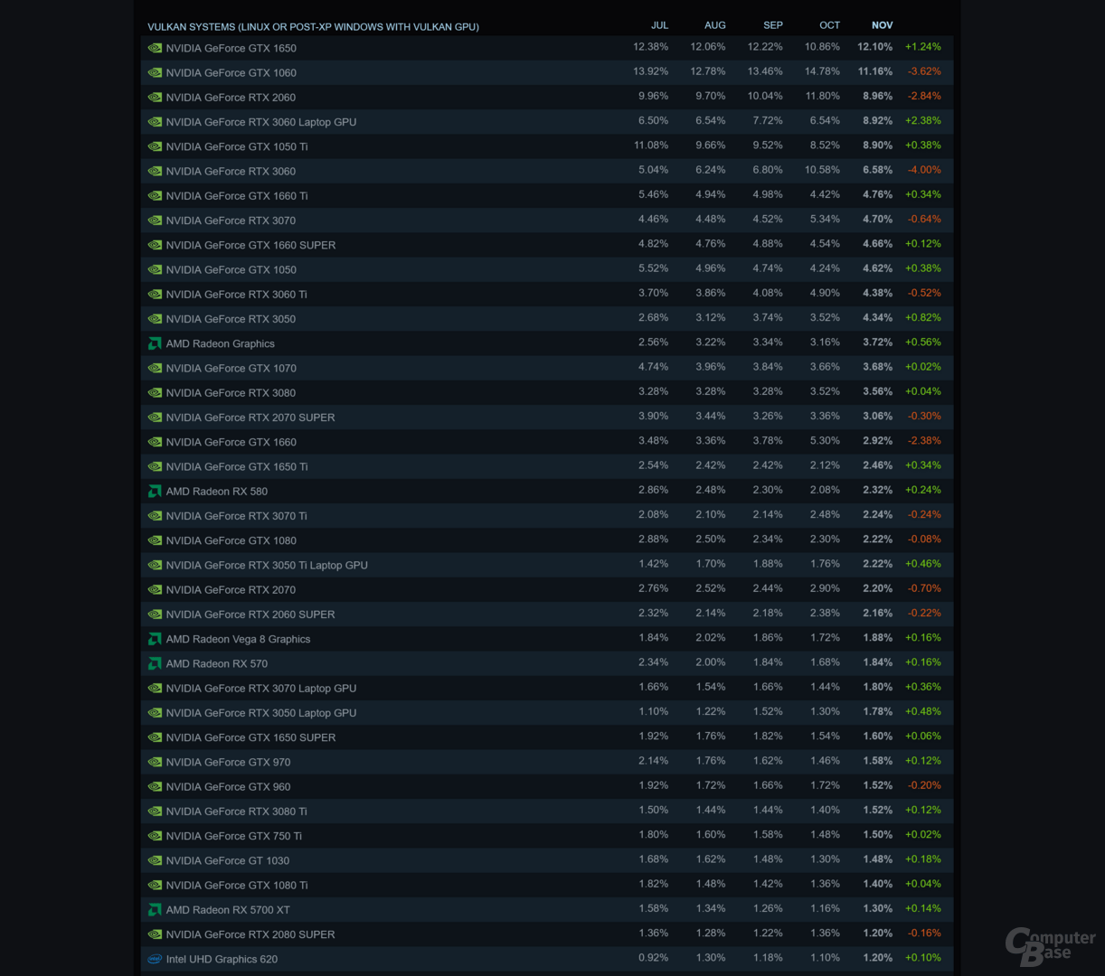Select the NVIDIA icon beside RTX 2060 SUPER
The width and height of the screenshot is (1105, 976).
(155, 615)
